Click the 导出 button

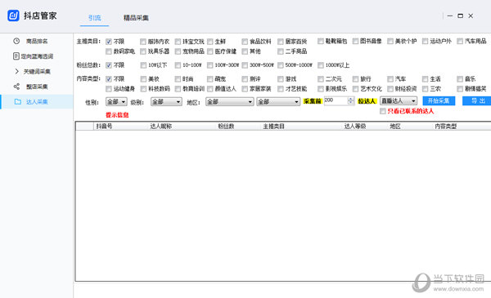coord(478,101)
